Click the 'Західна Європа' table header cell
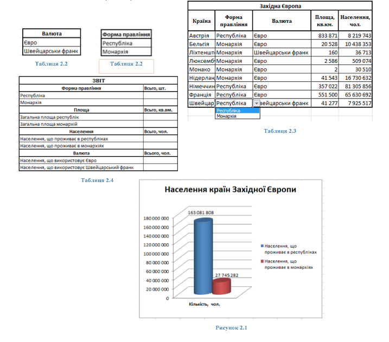Screen dimensions: 389x342 pos(279,6)
